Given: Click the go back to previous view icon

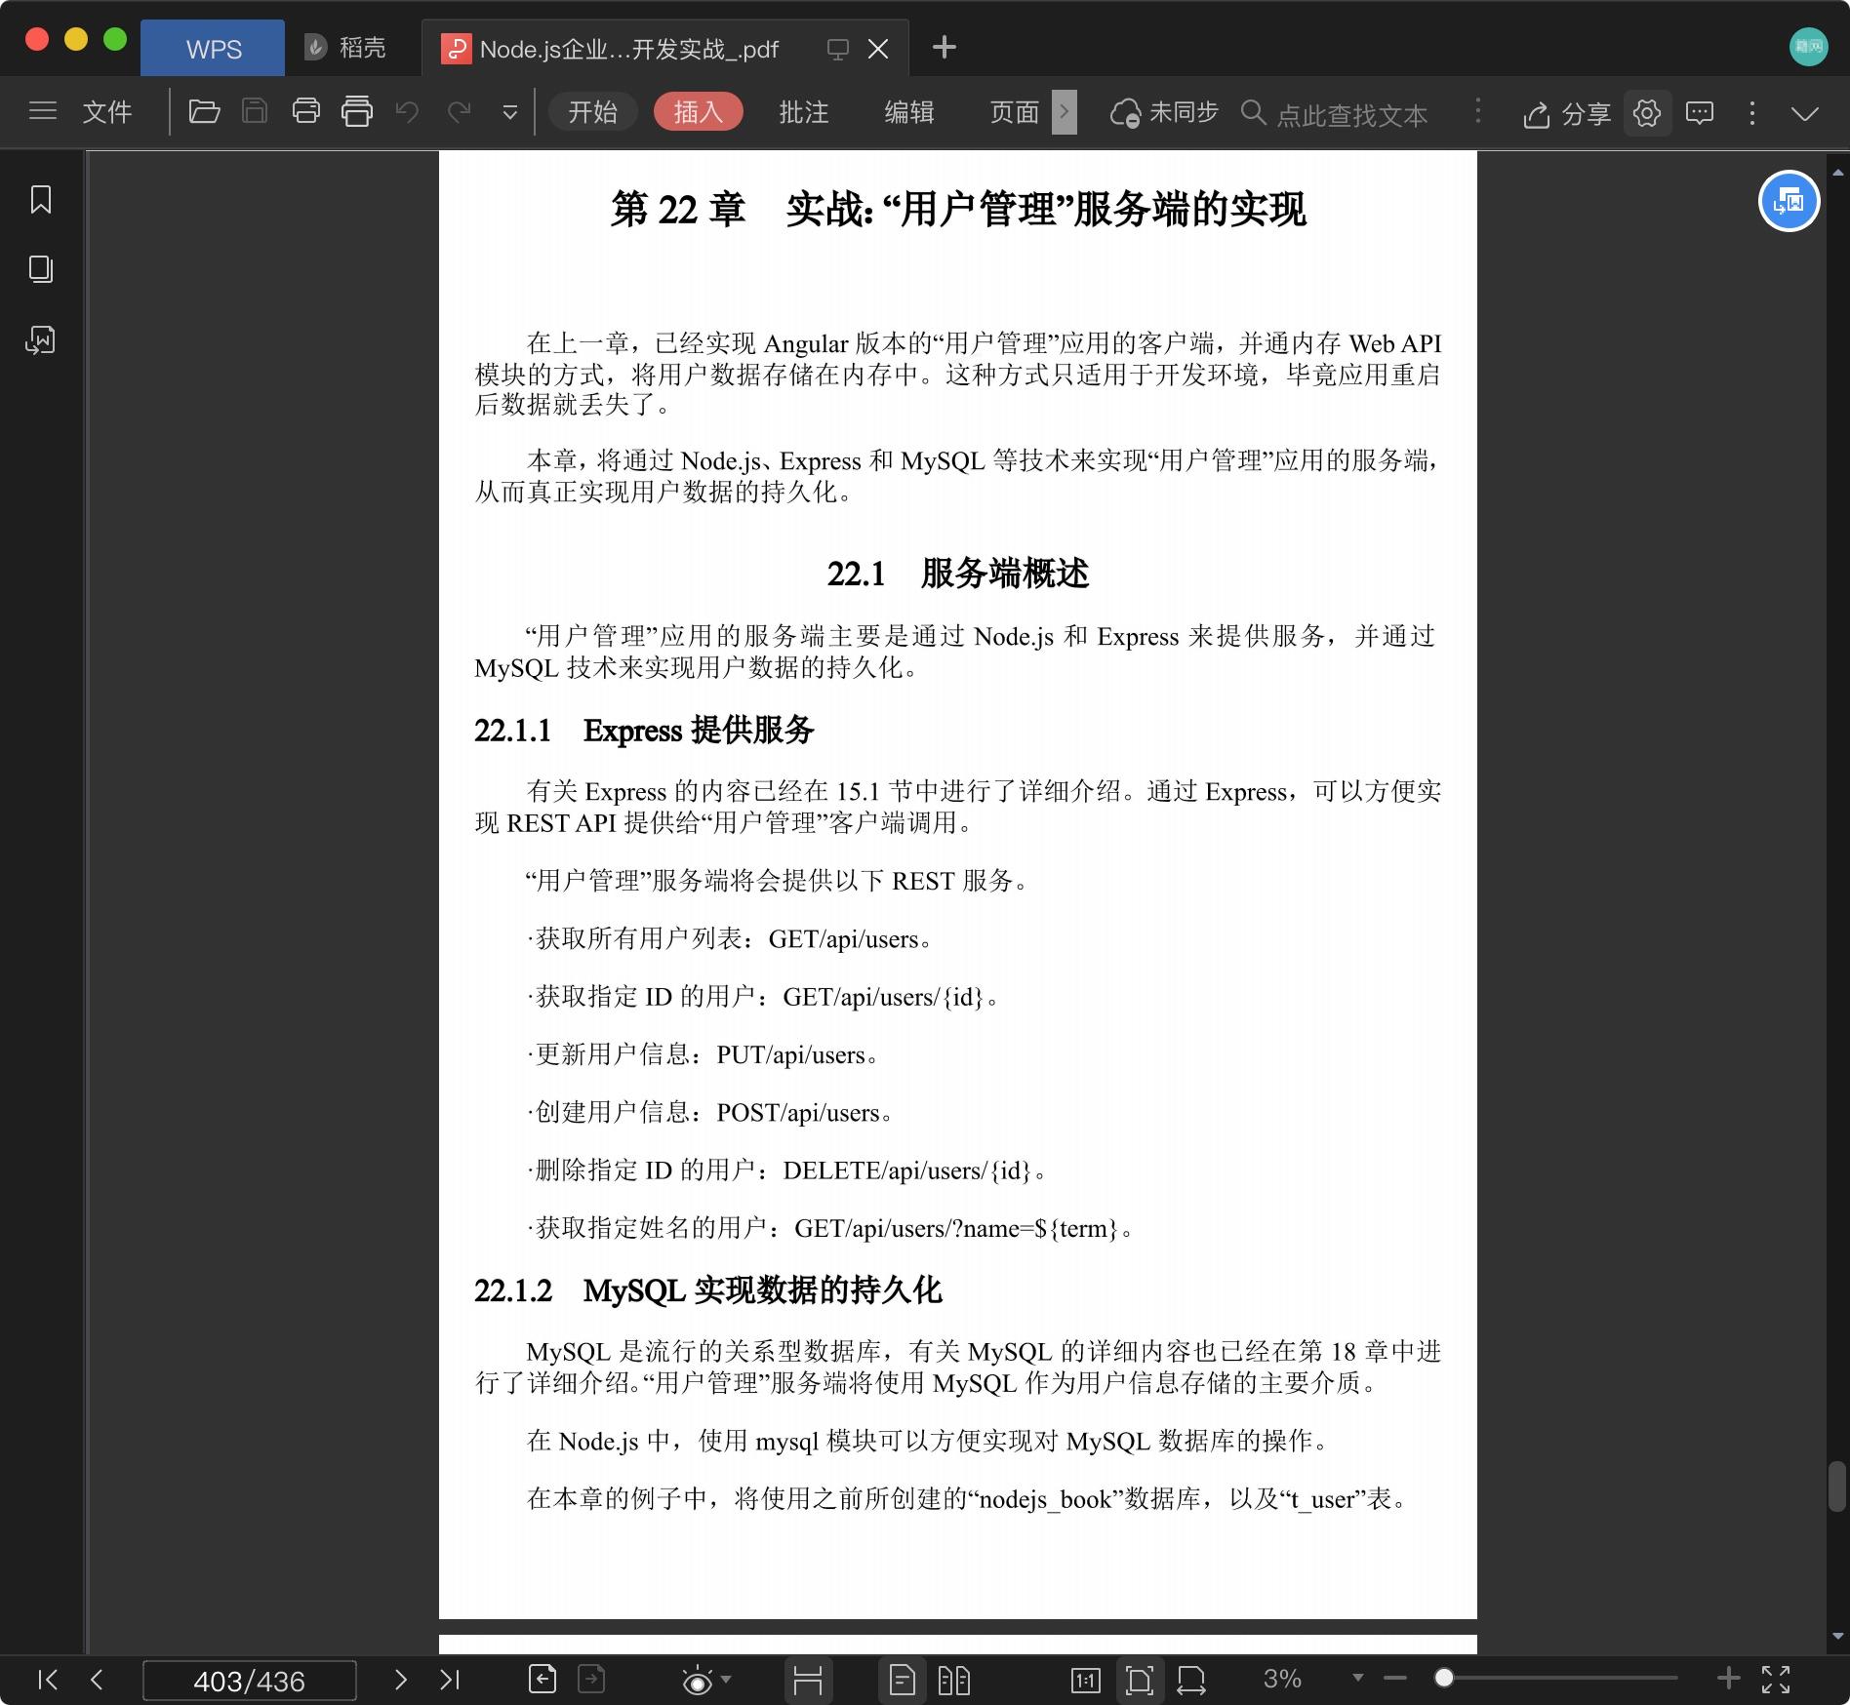Looking at the screenshot, I should click(543, 1679).
